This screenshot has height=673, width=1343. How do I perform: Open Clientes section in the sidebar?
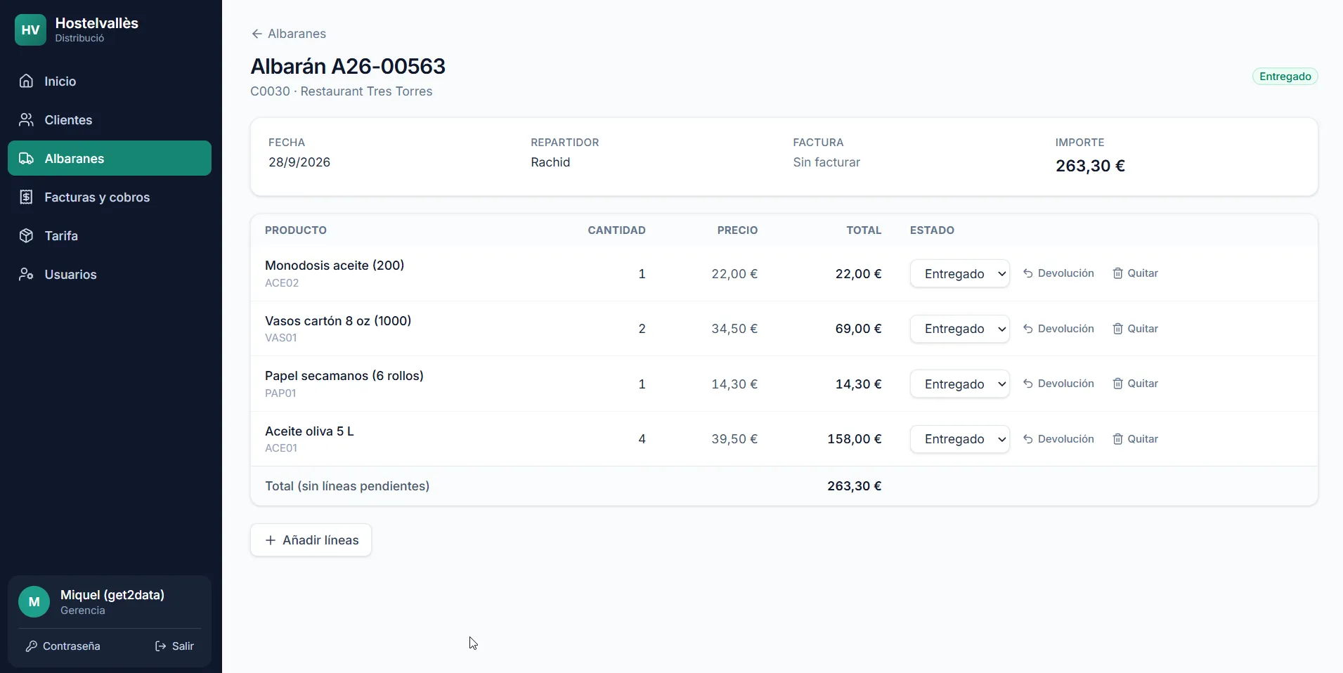(x=110, y=119)
